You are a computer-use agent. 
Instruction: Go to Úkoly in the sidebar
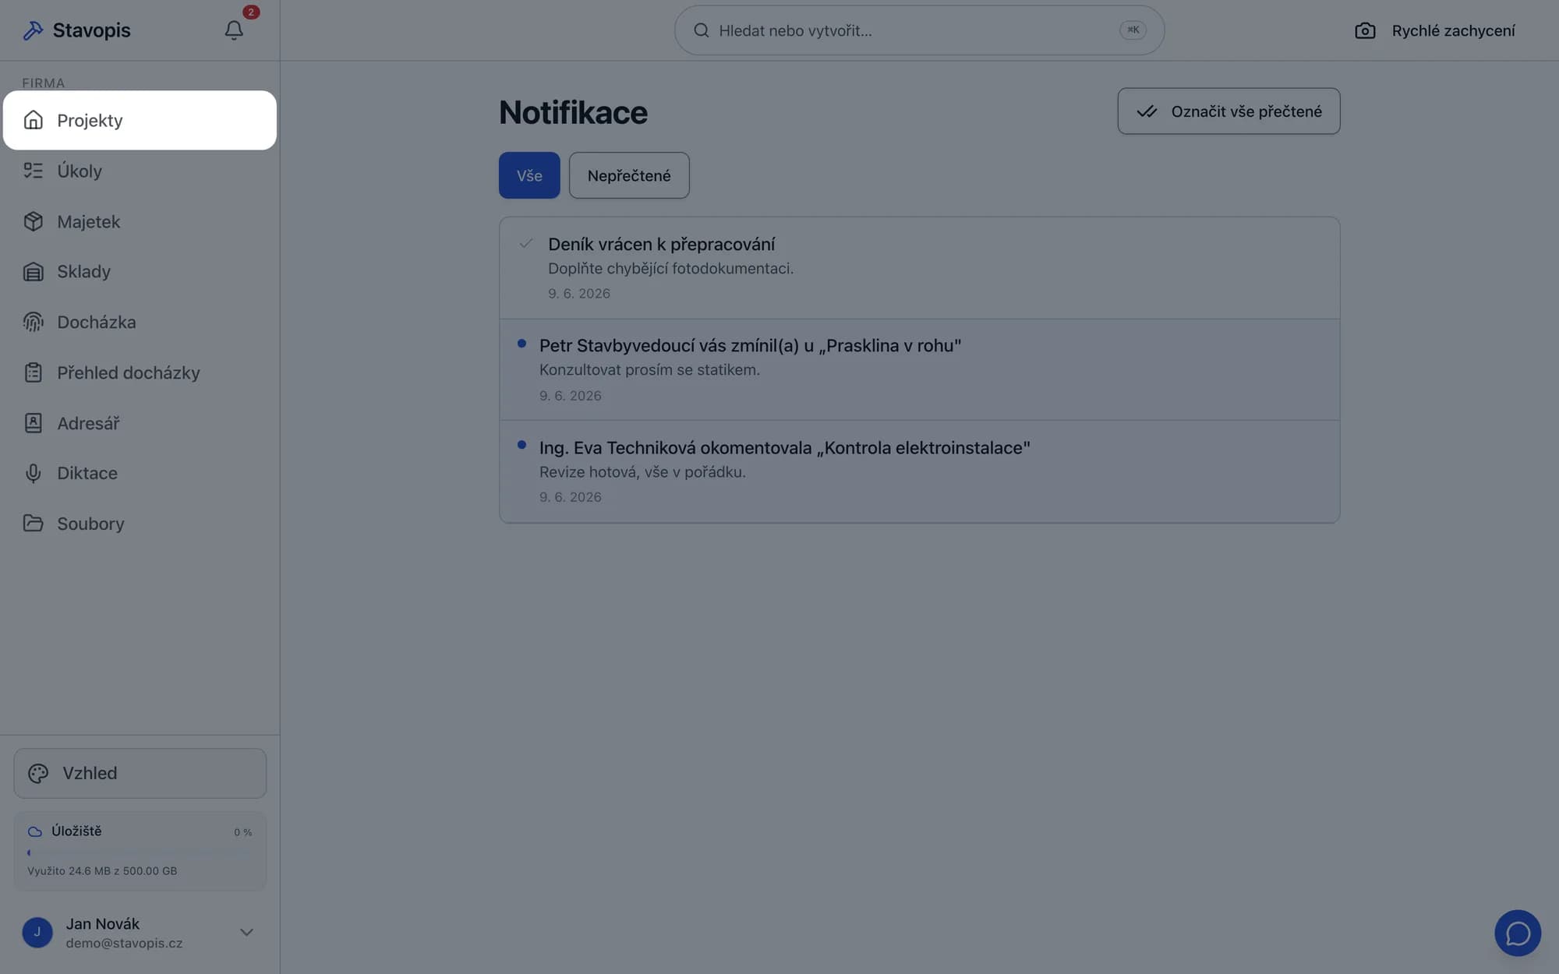click(140, 171)
